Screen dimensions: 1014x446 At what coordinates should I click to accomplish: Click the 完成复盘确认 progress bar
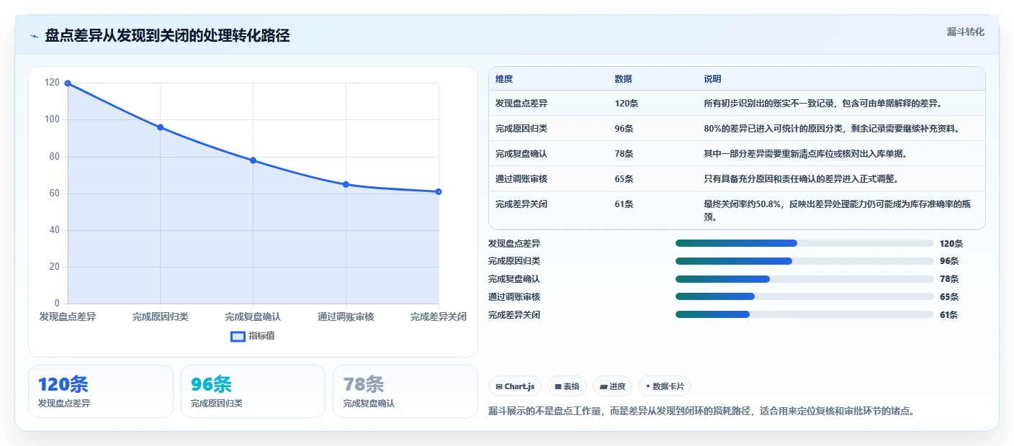pos(804,279)
